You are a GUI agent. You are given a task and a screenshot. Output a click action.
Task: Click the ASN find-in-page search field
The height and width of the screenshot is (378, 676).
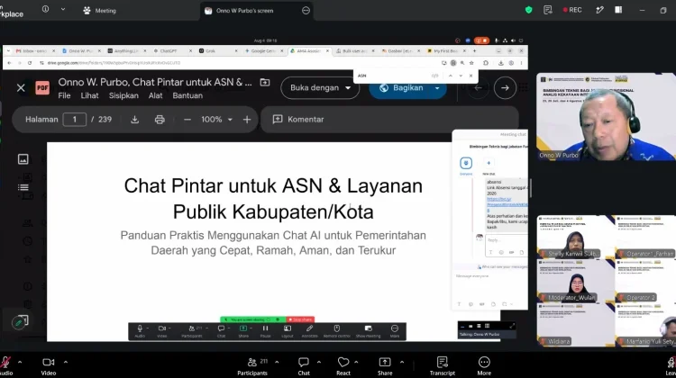click(392, 76)
